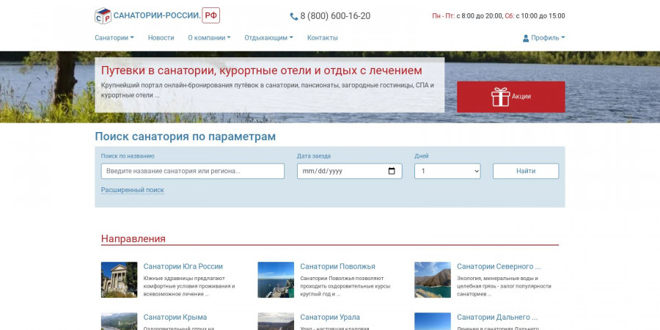
Task: Go to Новости page
Action: [161, 37]
